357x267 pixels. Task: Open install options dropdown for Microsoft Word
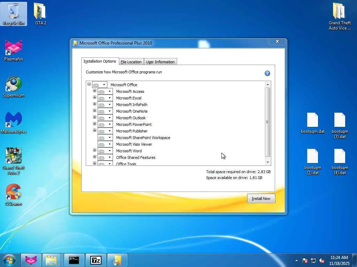point(105,151)
